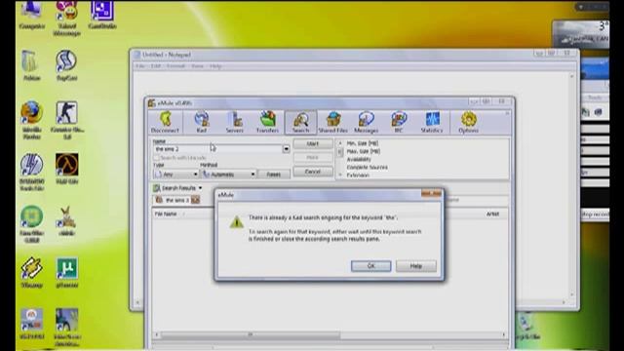Close the eMule warning dialog
Image resolution: width=624 pixels, height=351 pixels.
point(431,194)
